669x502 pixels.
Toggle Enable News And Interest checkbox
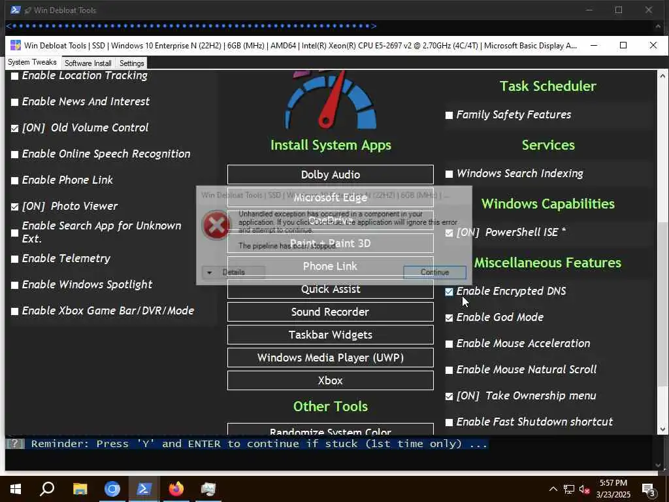(14, 102)
